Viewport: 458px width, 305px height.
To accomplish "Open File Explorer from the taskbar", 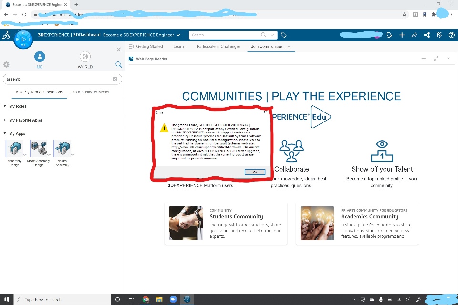I will click(x=159, y=299).
